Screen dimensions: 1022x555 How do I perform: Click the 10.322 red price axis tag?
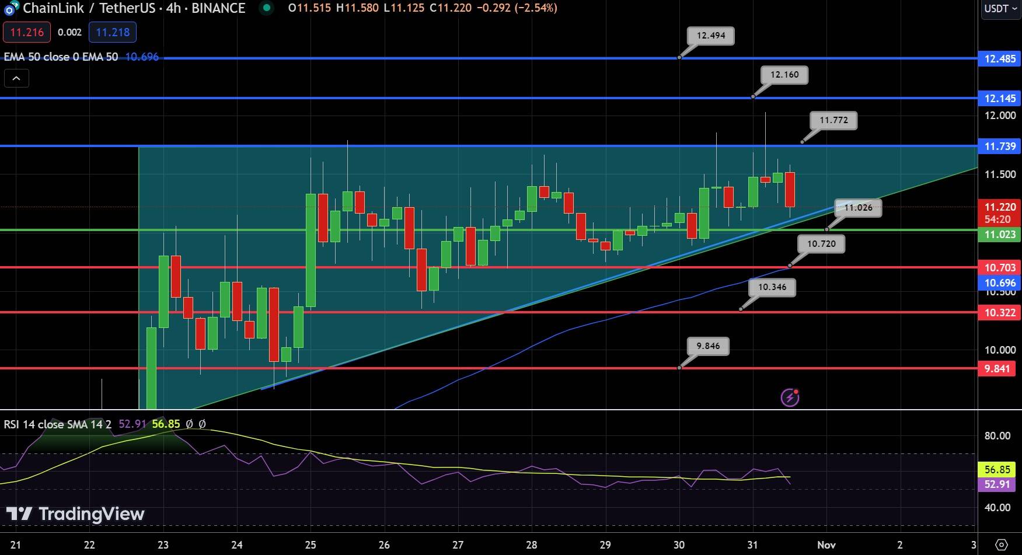coord(1000,313)
